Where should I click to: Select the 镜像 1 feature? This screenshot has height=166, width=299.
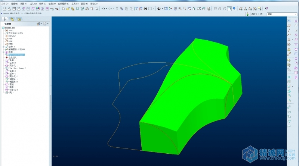(11, 87)
